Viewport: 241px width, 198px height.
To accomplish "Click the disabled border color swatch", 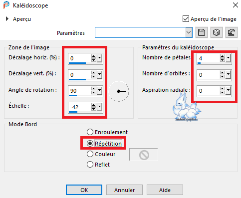I will [144, 155].
